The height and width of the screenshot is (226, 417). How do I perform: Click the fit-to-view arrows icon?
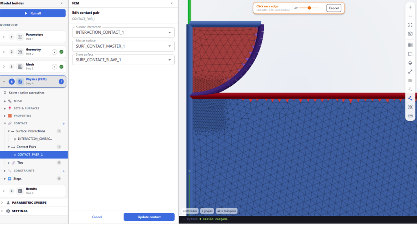[x=410, y=25]
